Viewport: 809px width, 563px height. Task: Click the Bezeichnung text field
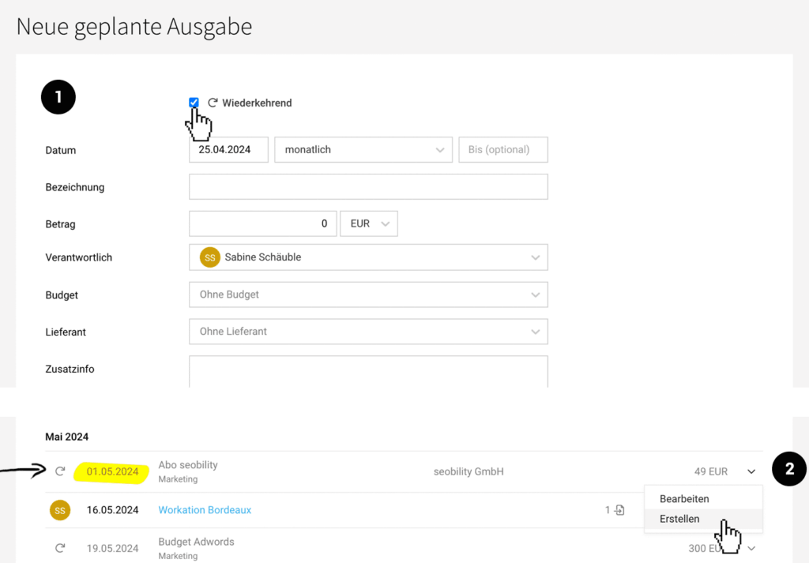pos(368,186)
